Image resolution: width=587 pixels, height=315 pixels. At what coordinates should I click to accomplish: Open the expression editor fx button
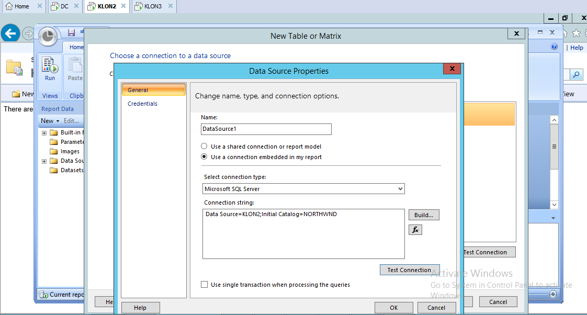coord(415,230)
